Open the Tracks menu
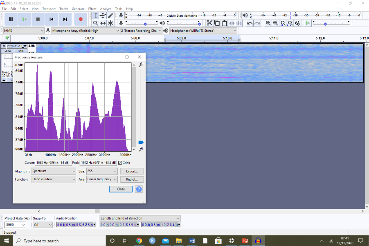This screenshot has width=369, height=246. pyautogui.click(x=63, y=9)
